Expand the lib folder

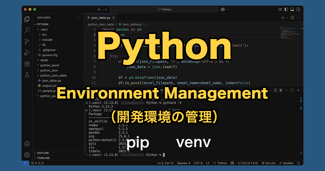pos(58,45)
